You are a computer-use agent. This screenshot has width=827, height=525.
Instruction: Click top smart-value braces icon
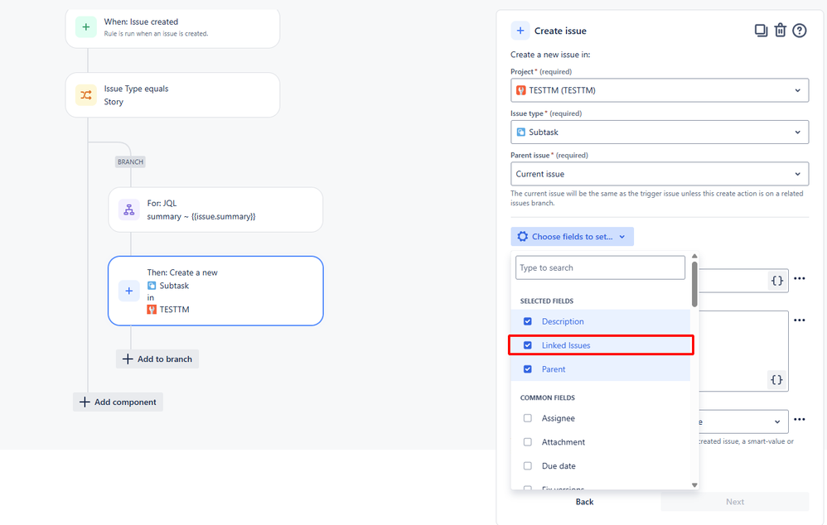click(777, 281)
